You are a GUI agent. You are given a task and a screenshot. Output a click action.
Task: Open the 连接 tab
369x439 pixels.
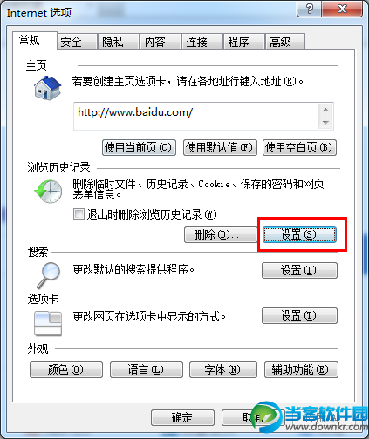tap(202, 42)
